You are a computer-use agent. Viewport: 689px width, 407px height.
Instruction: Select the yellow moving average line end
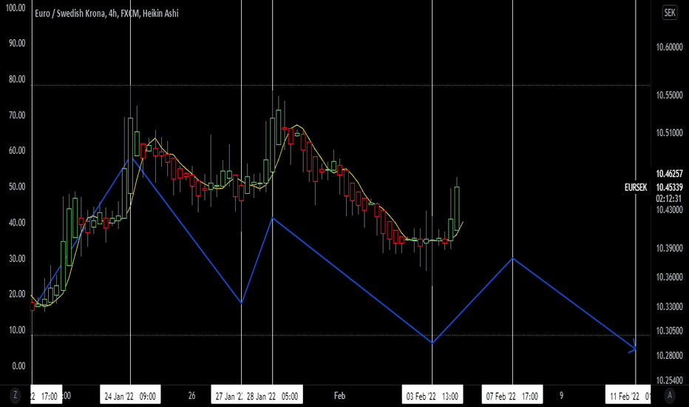point(463,222)
